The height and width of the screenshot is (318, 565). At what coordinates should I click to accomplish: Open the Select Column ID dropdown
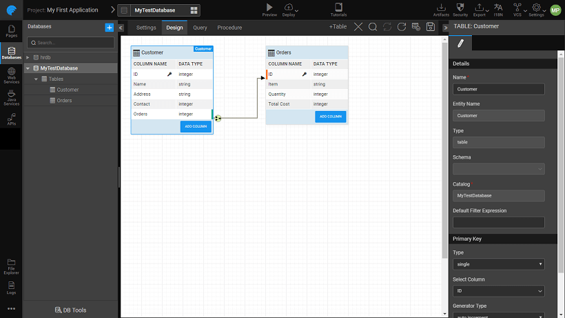(499, 292)
